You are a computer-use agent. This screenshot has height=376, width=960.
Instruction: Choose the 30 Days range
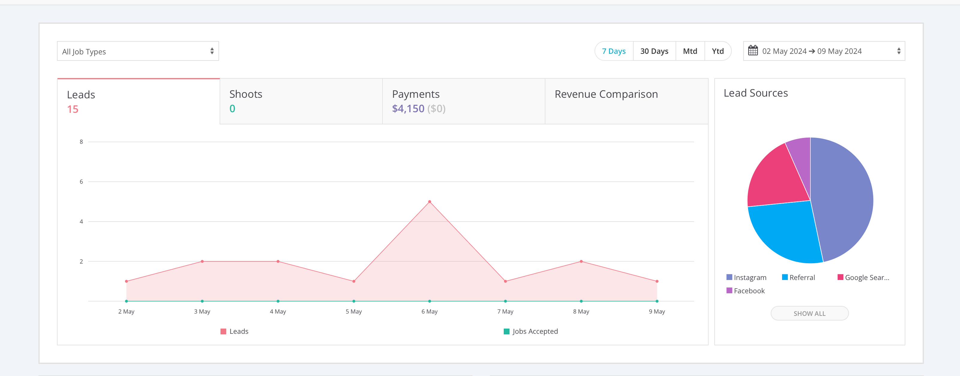point(654,51)
